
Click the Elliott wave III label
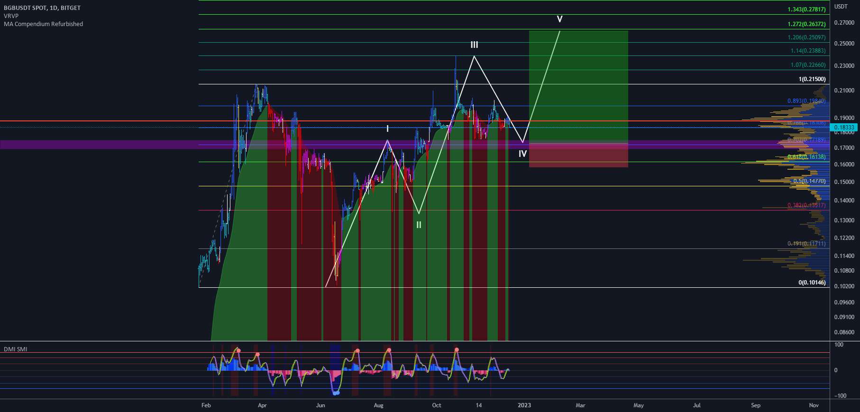[474, 45]
